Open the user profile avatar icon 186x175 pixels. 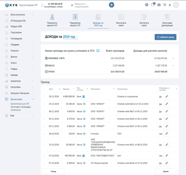point(176,5)
